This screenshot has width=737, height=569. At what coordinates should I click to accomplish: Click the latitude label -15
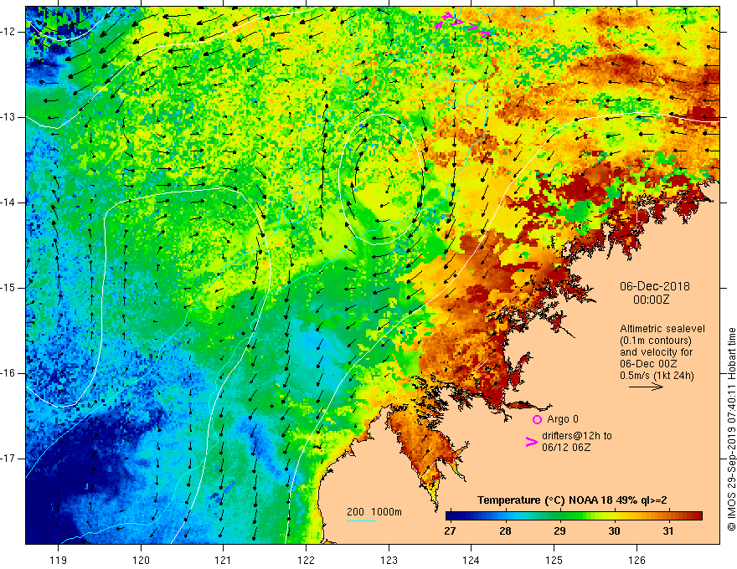tap(8, 288)
